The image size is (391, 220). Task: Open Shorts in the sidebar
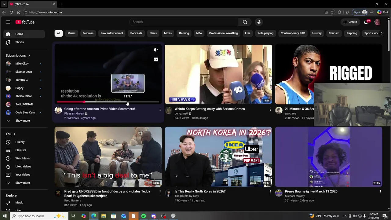coord(24,42)
